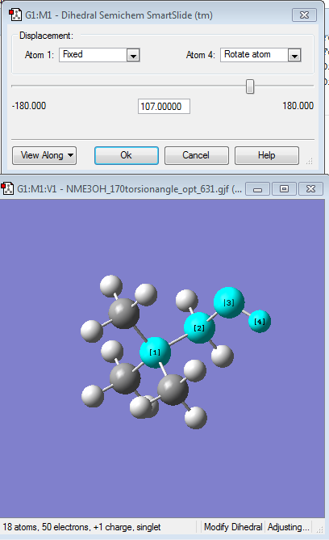Click the dihedral angle slider thumb
The width and height of the screenshot is (329, 540).
click(x=250, y=86)
